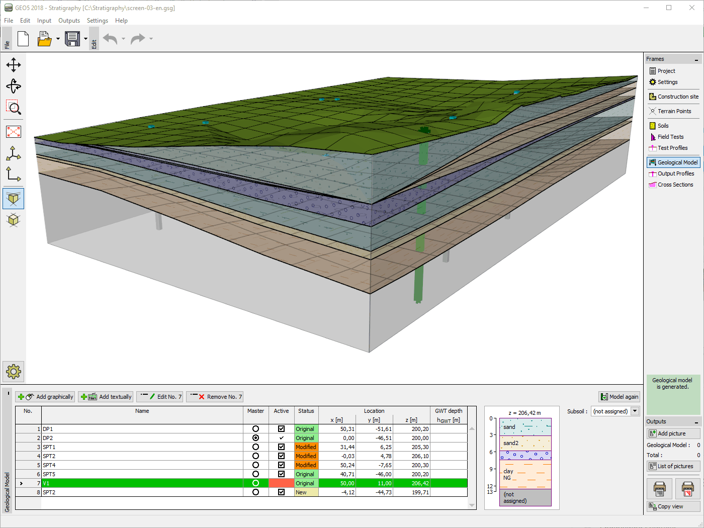Image resolution: width=704 pixels, height=528 pixels.
Task: Select the Pan view tool
Action: (x=14, y=64)
